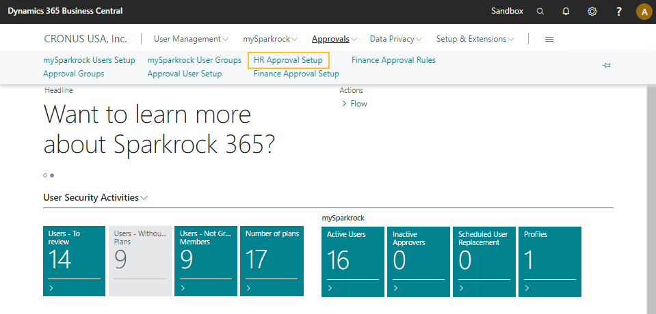
Task: Open the settings gear icon
Action: coord(592,12)
